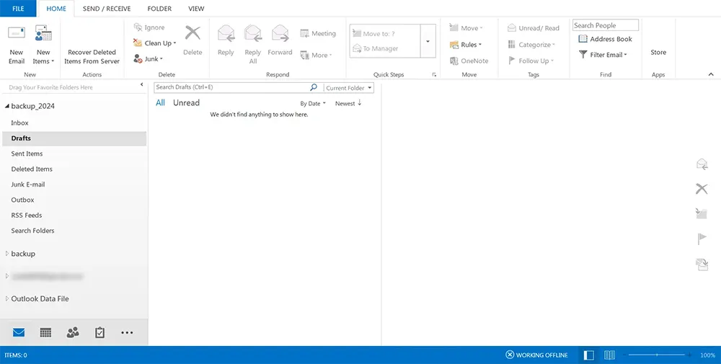Switch to Reading view layout icon

tap(610, 355)
